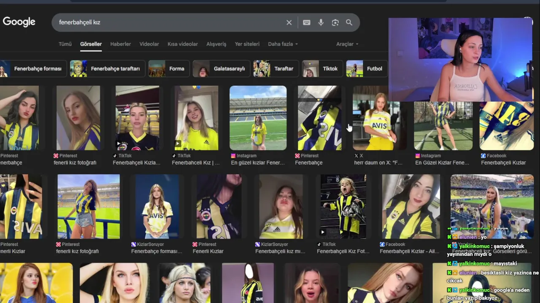
Task: Click the 'En Güzel Kızlar Fene...' Instagram title
Action: coord(442,163)
